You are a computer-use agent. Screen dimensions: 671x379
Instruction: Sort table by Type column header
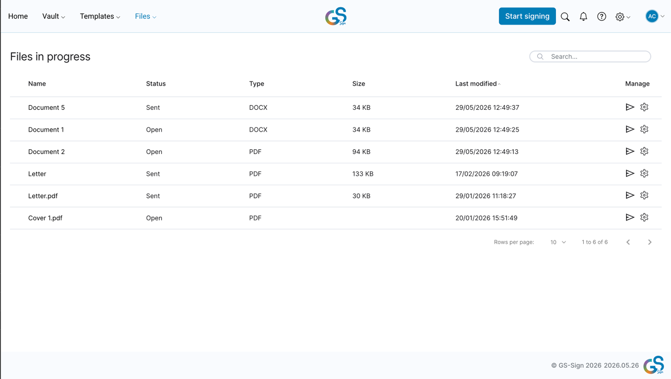pyautogui.click(x=256, y=84)
